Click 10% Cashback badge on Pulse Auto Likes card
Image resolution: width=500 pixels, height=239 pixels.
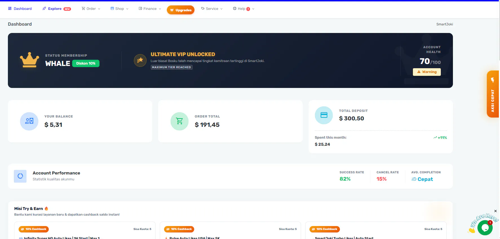(179, 229)
